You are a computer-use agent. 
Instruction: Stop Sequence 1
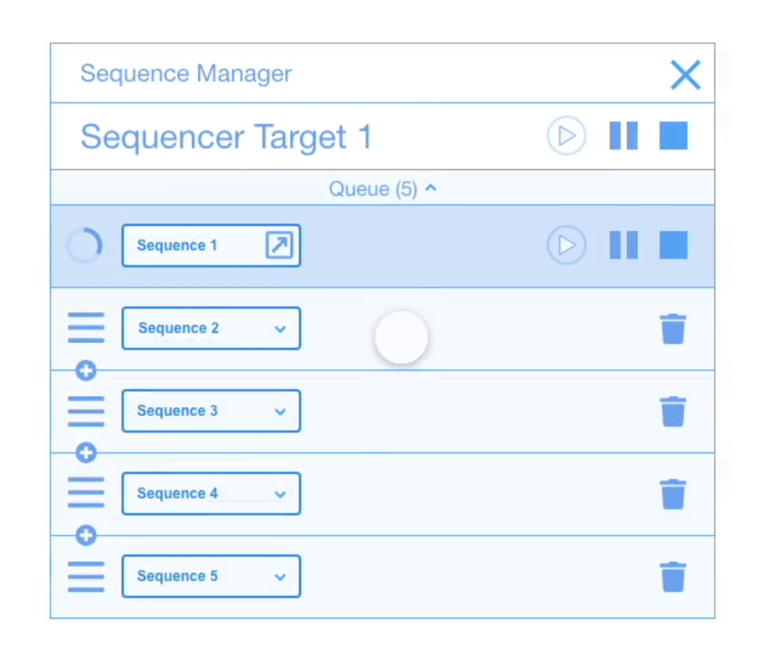[x=673, y=246]
